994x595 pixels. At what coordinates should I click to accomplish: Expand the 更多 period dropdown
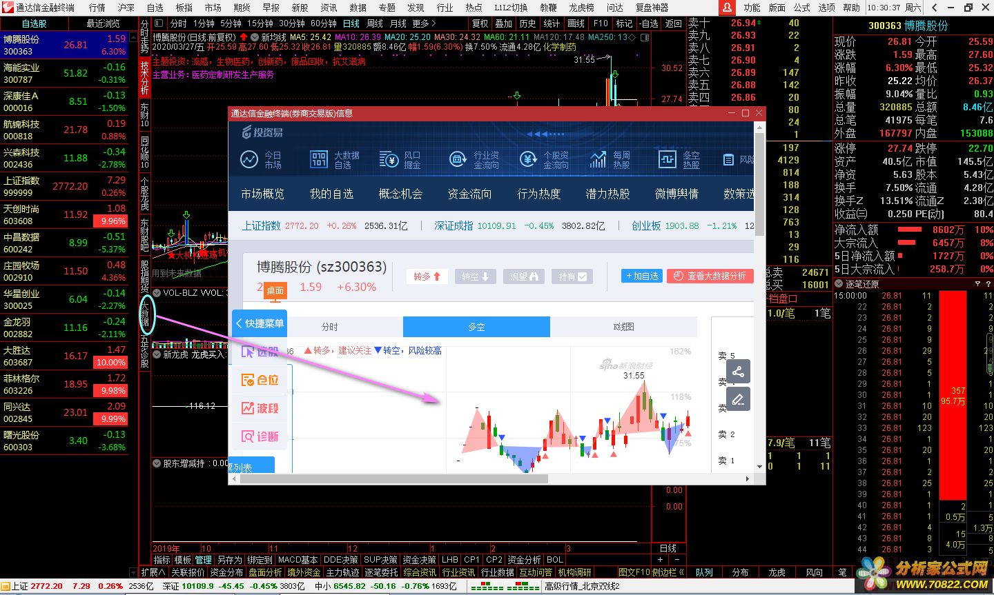[425, 23]
